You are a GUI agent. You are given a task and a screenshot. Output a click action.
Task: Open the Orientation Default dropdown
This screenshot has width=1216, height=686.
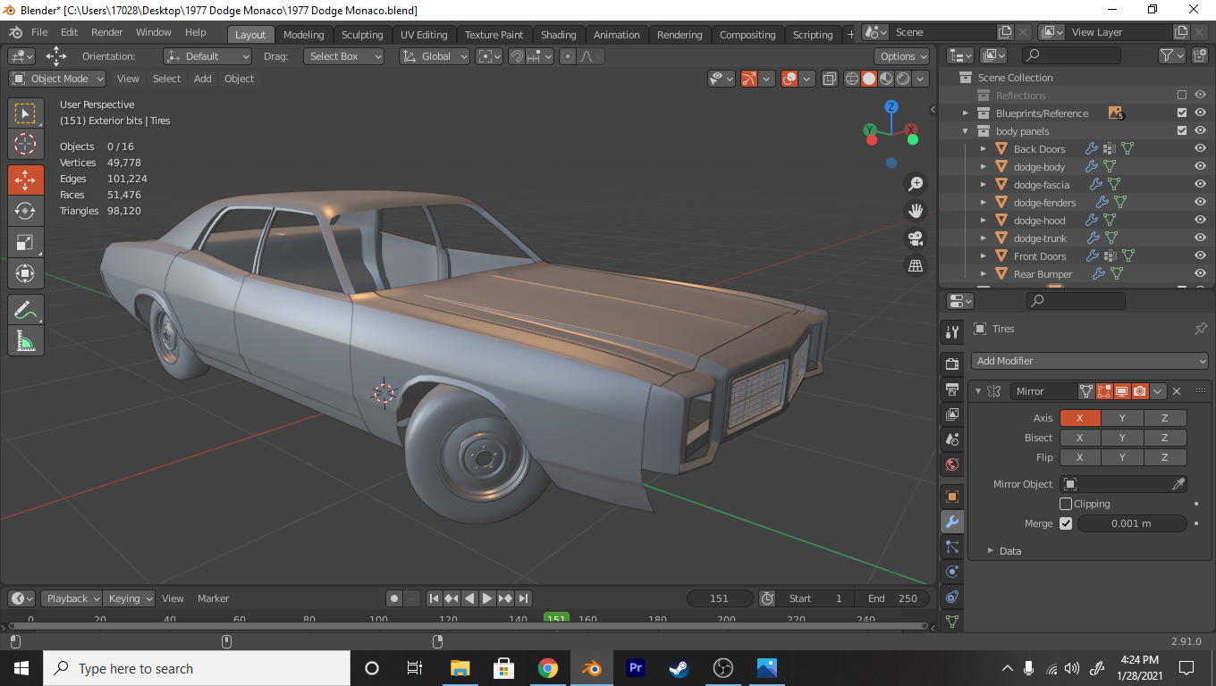(207, 56)
